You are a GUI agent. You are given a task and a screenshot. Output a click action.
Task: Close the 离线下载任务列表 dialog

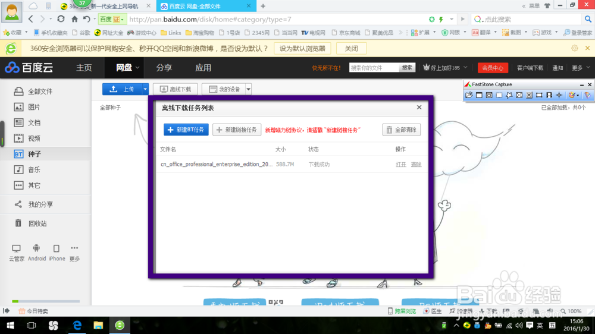(419, 108)
